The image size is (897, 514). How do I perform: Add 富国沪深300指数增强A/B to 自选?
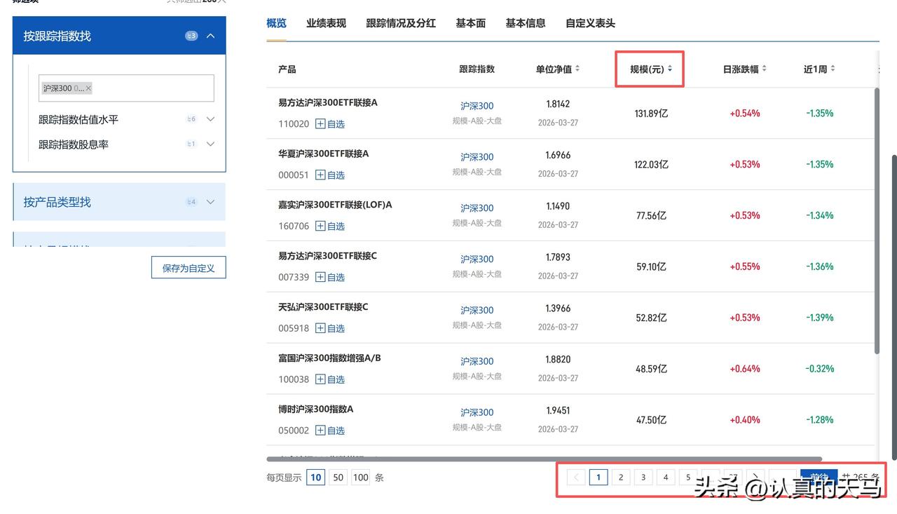pyautogui.click(x=329, y=379)
